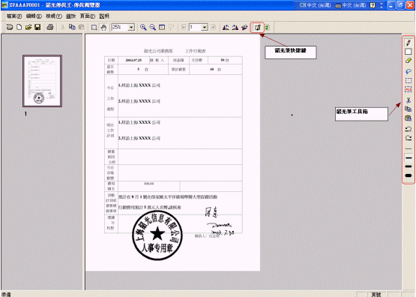Open the language bar options arrow

point(382,5)
